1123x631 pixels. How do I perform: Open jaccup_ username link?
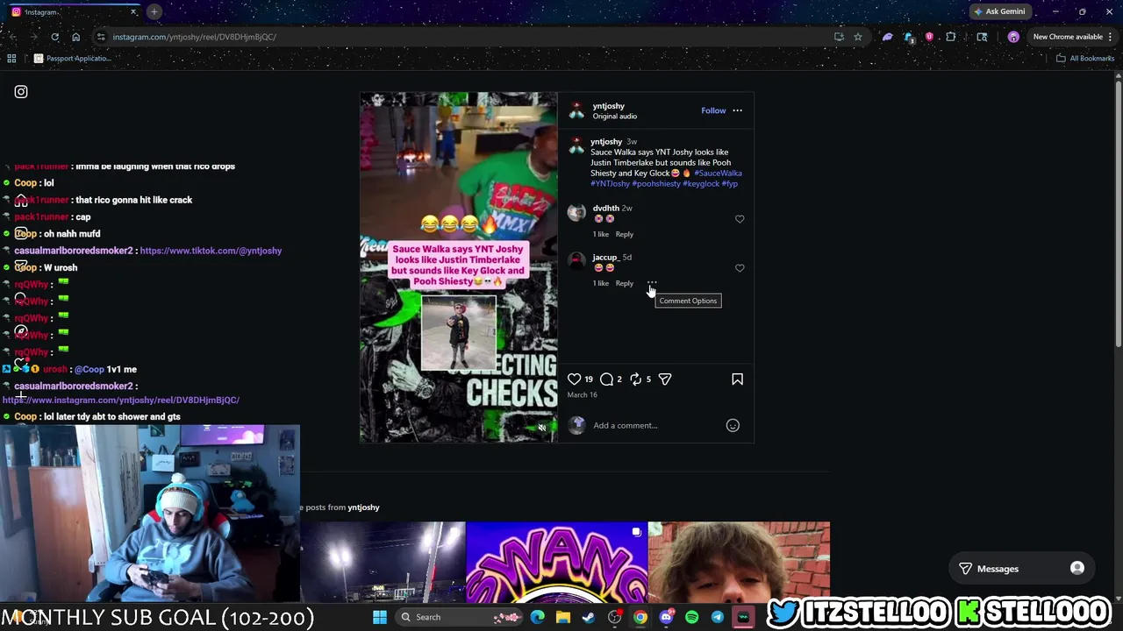tap(605, 257)
